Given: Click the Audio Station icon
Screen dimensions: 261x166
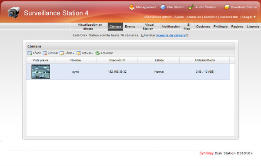Looking at the screenshot, I should pos(191,7).
